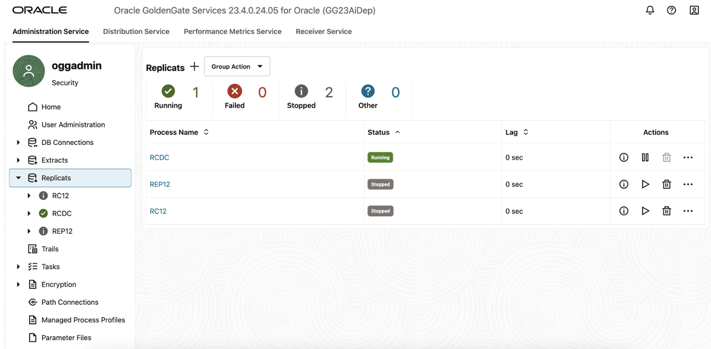Select Trails in the navigation tree
Image resolution: width=711 pixels, height=349 pixels.
pos(50,249)
